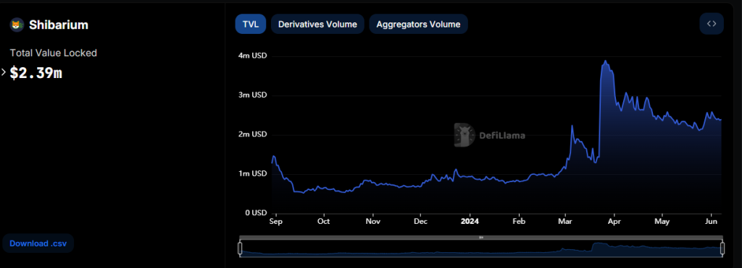Click the 1m USD axis label

pyautogui.click(x=253, y=173)
